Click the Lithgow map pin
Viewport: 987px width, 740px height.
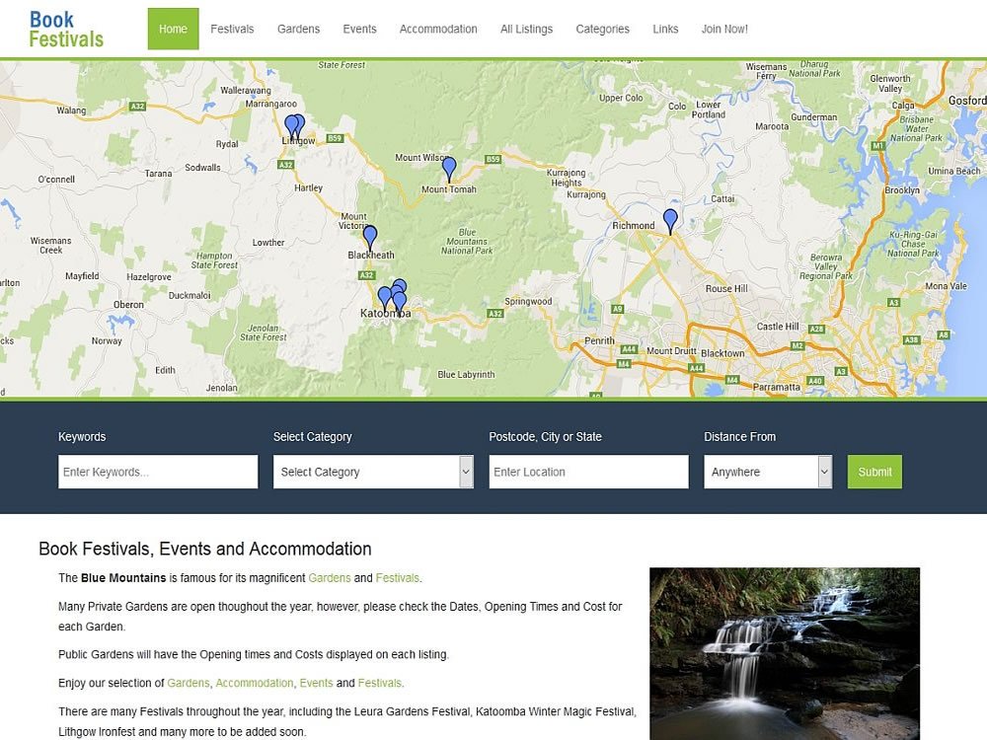(x=294, y=127)
